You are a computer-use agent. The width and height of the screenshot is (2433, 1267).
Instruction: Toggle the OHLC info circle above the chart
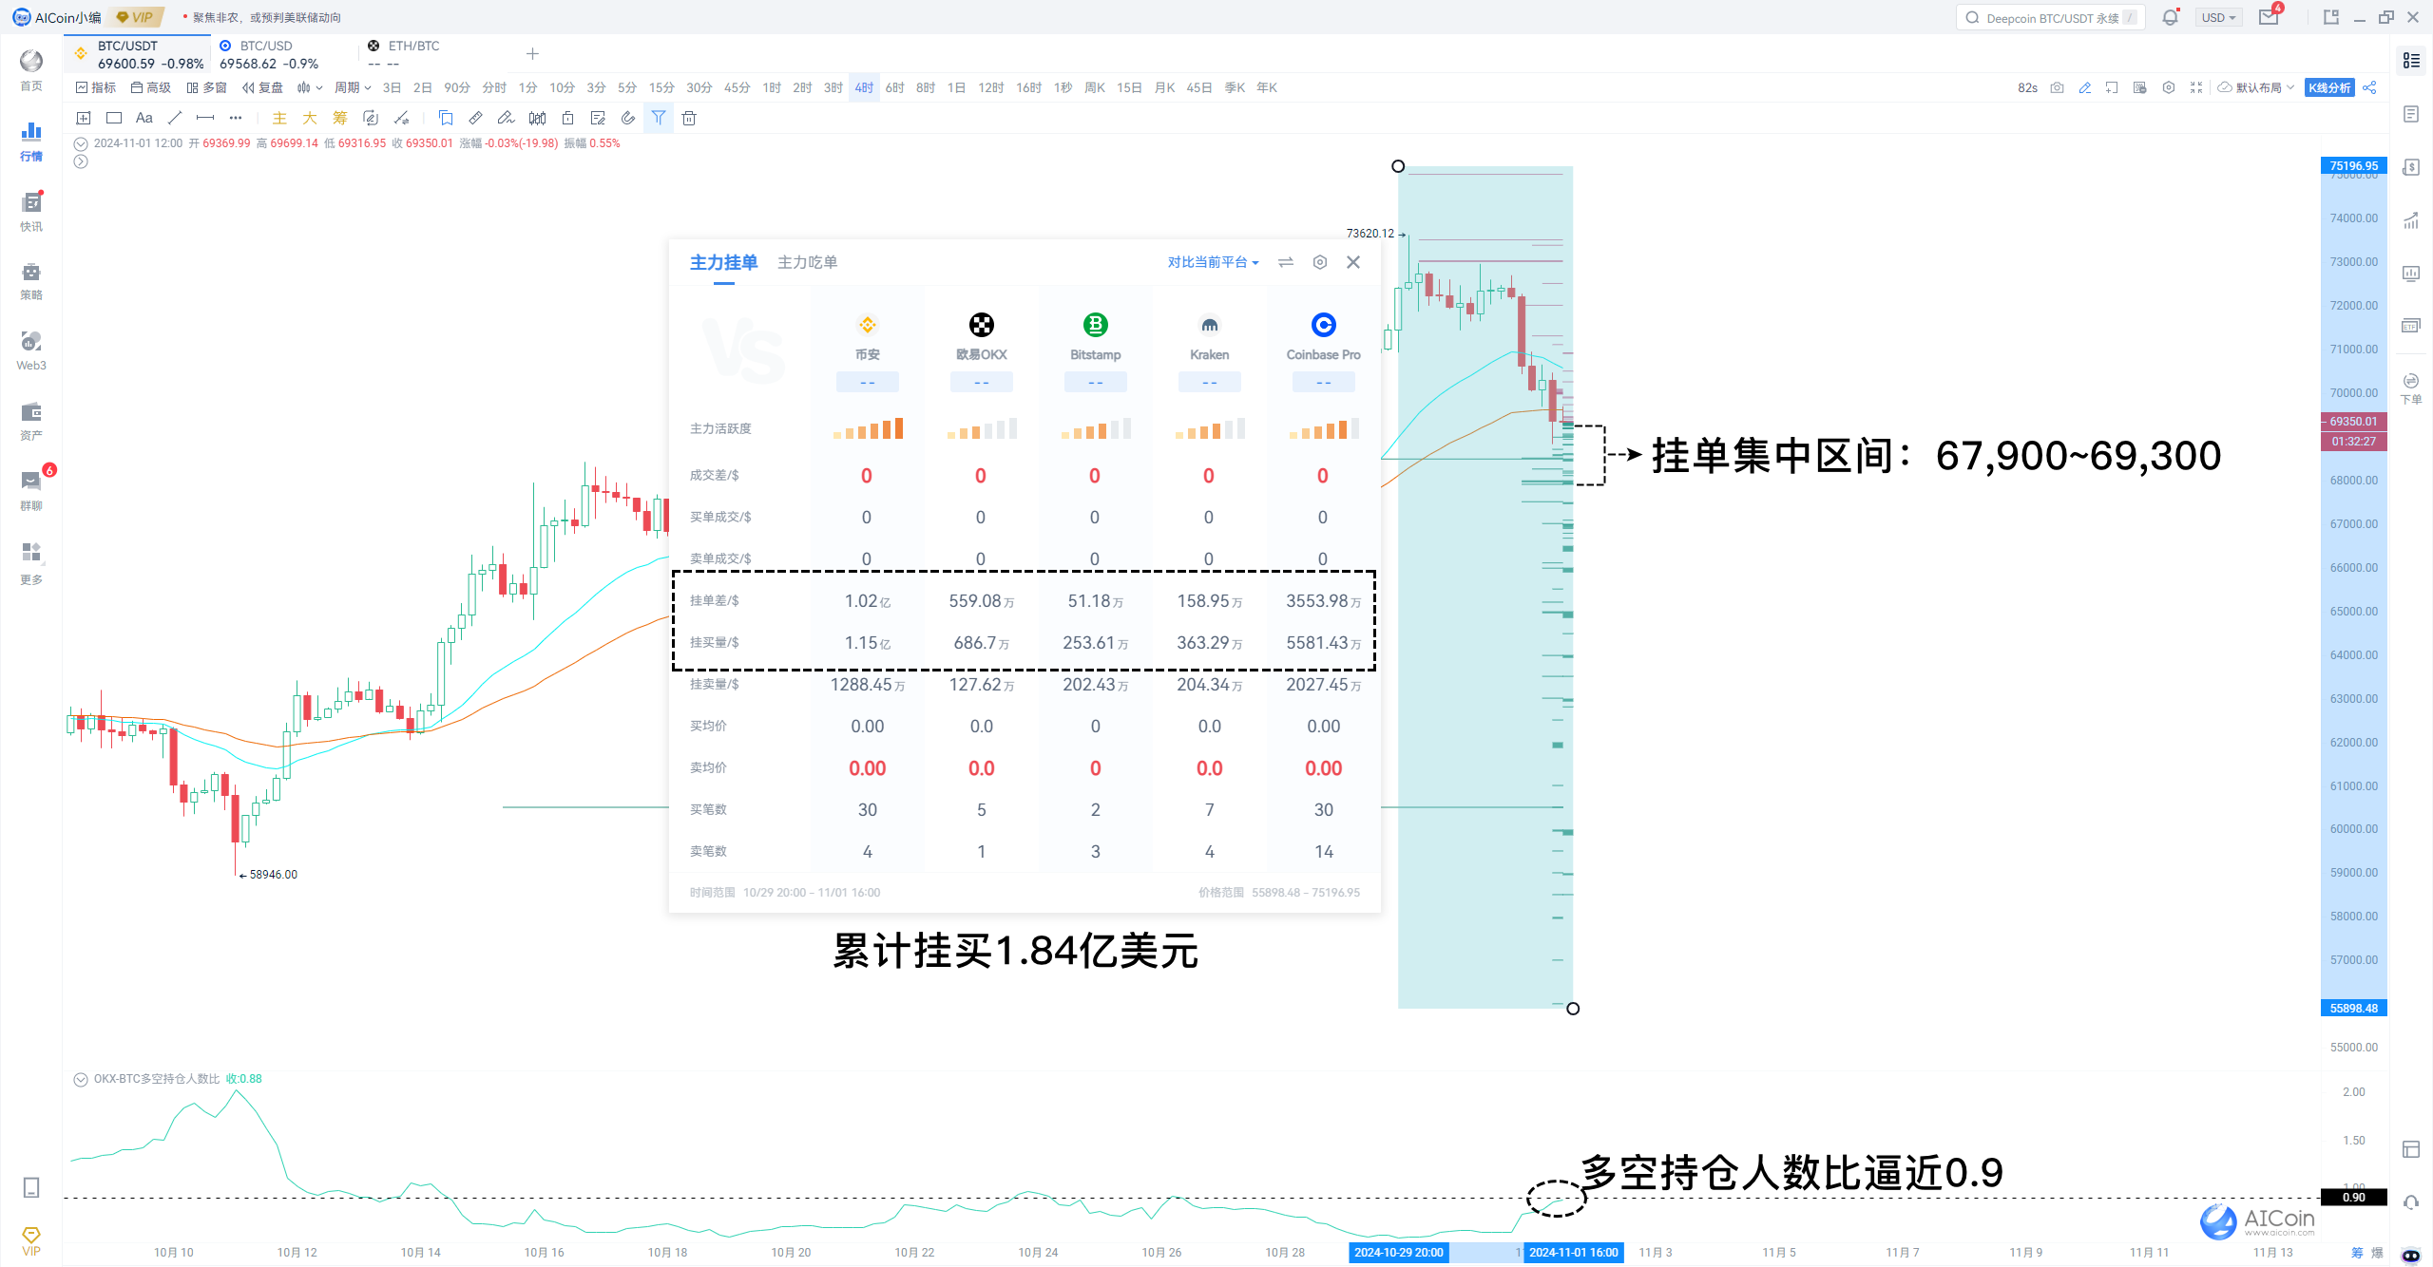[81, 143]
